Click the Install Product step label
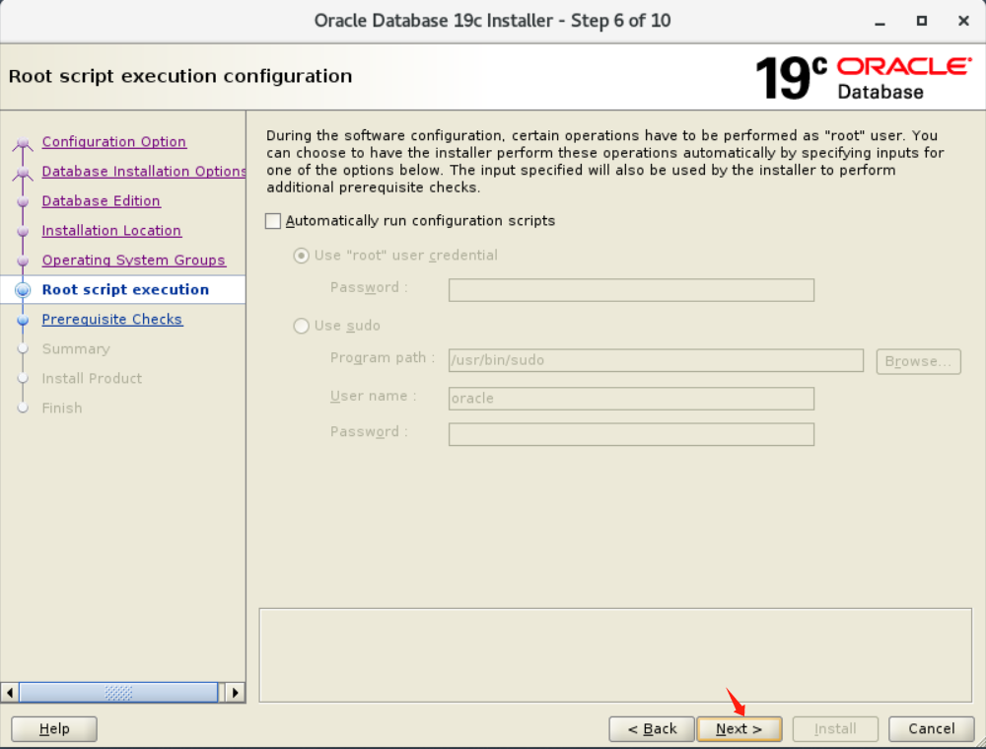Image resolution: width=986 pixels, height=749 pixels. [92, 378]
